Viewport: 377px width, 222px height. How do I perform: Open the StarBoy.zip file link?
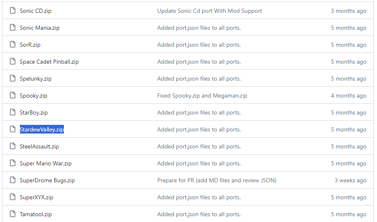pyautogui.click(x=34, y=112)
